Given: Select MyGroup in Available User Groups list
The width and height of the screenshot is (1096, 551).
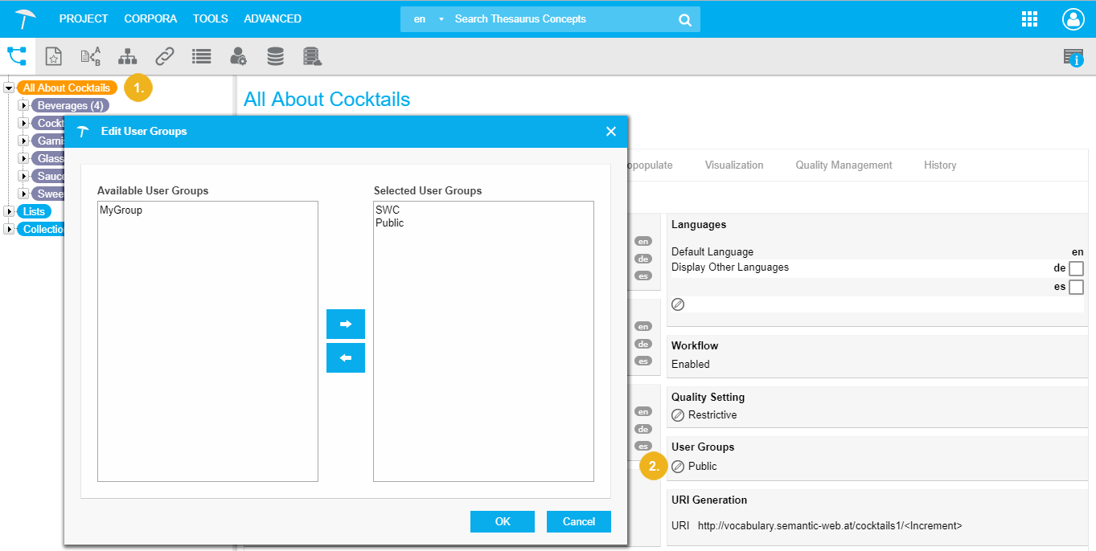Looking at the screenshot, I should 121,210.
